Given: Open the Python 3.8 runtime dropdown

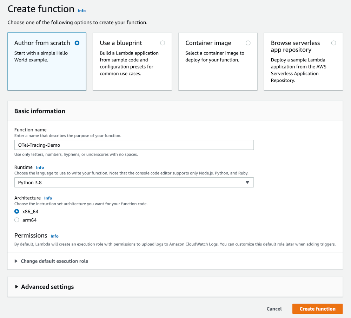Looking at the screenshot, I should [134, 183].
